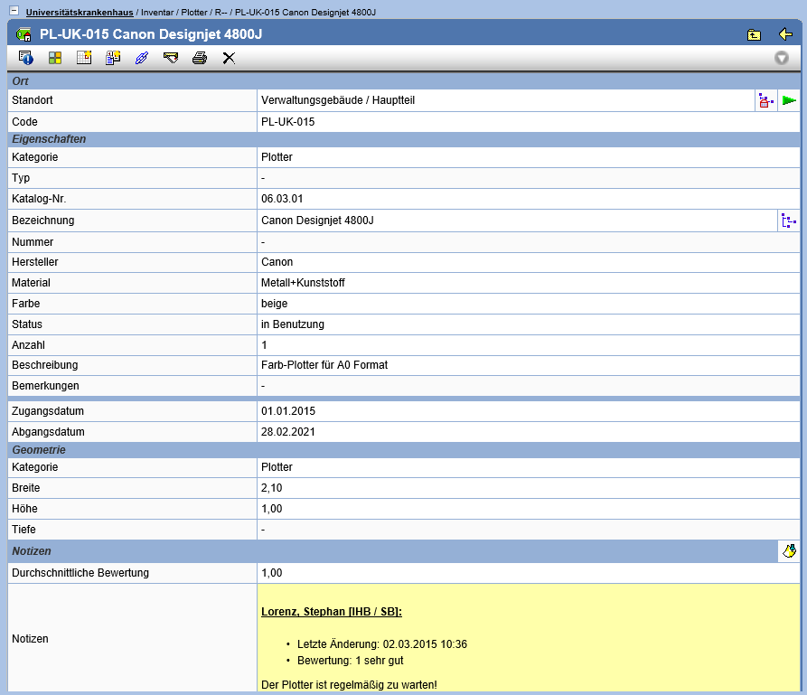Screen dimensions: 807x695
Task: Click the four colored squares toolbar icon
Action: (x=55, y=58)
